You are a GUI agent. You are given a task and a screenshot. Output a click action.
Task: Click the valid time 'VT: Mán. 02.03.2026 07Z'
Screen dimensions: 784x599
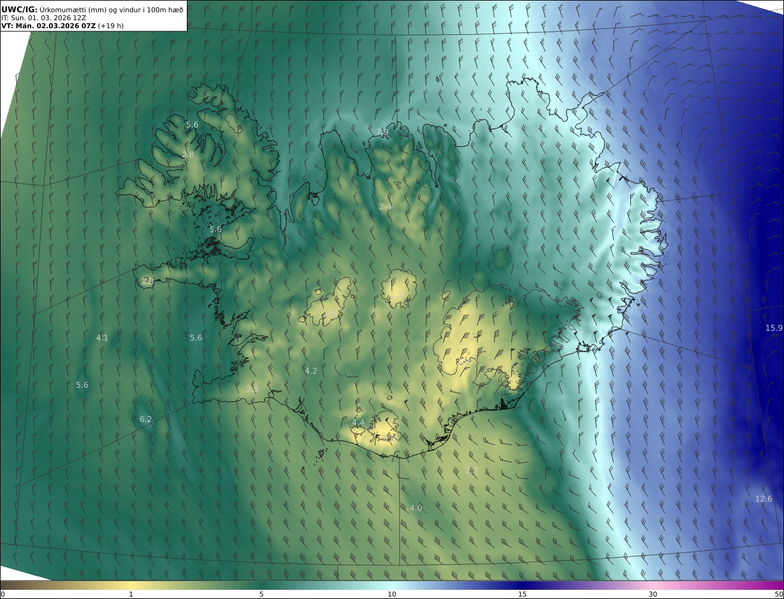(x=48, y=26)
